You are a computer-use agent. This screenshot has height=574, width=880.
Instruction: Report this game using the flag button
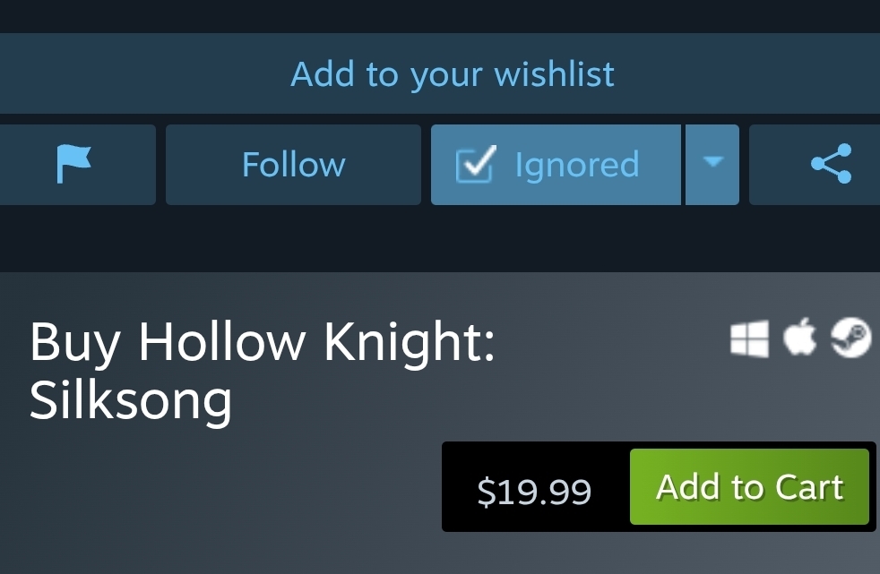(x=78, y=165)
